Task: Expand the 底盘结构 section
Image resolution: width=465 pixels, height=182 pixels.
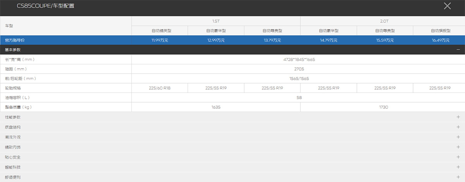Action: (x=458, y=127)
